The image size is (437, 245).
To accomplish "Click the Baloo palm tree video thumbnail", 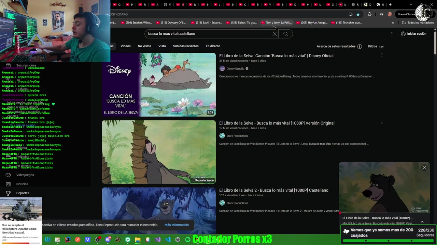I will coord(159,152).
